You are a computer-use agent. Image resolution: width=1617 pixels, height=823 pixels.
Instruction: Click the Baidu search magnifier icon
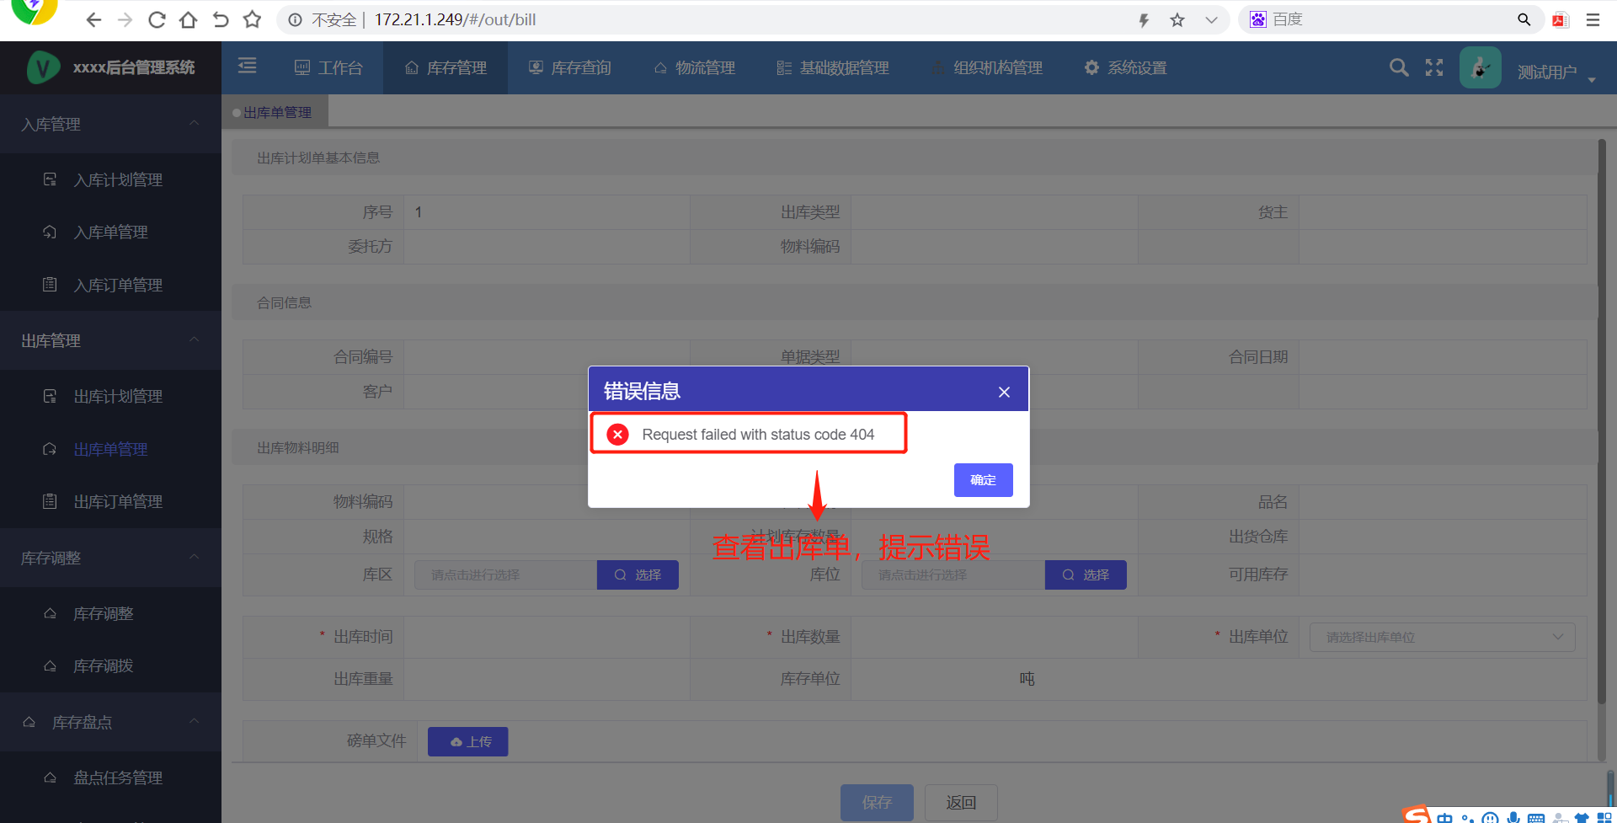click(1524, 19)
